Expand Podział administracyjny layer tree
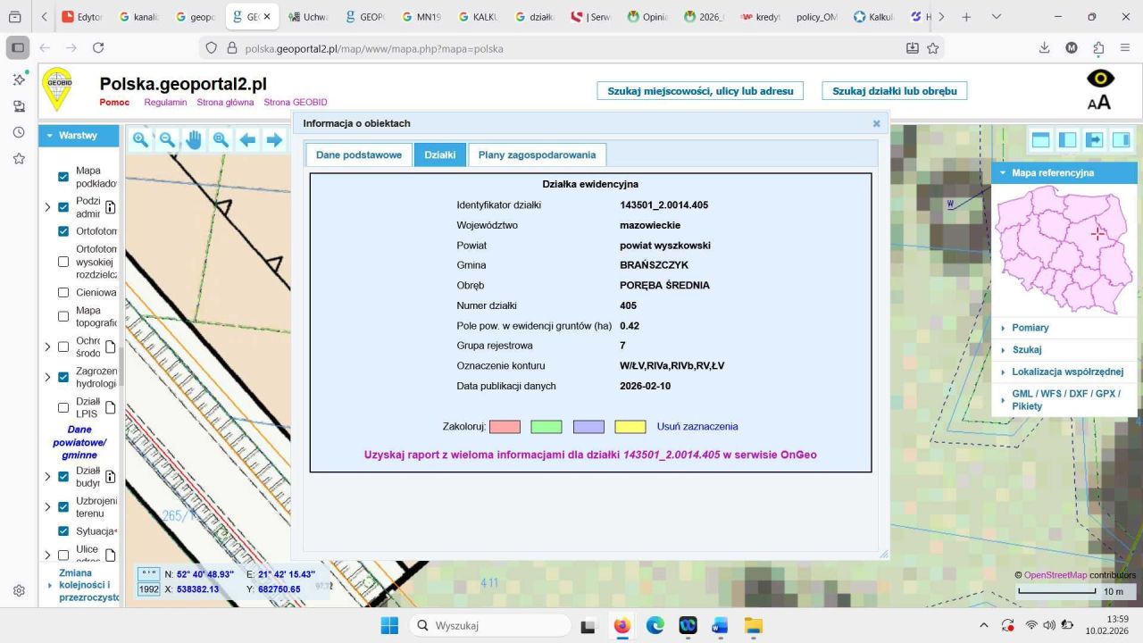 pos(47,207)
